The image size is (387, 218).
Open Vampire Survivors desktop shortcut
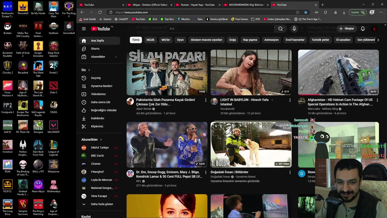pos(23,207)
